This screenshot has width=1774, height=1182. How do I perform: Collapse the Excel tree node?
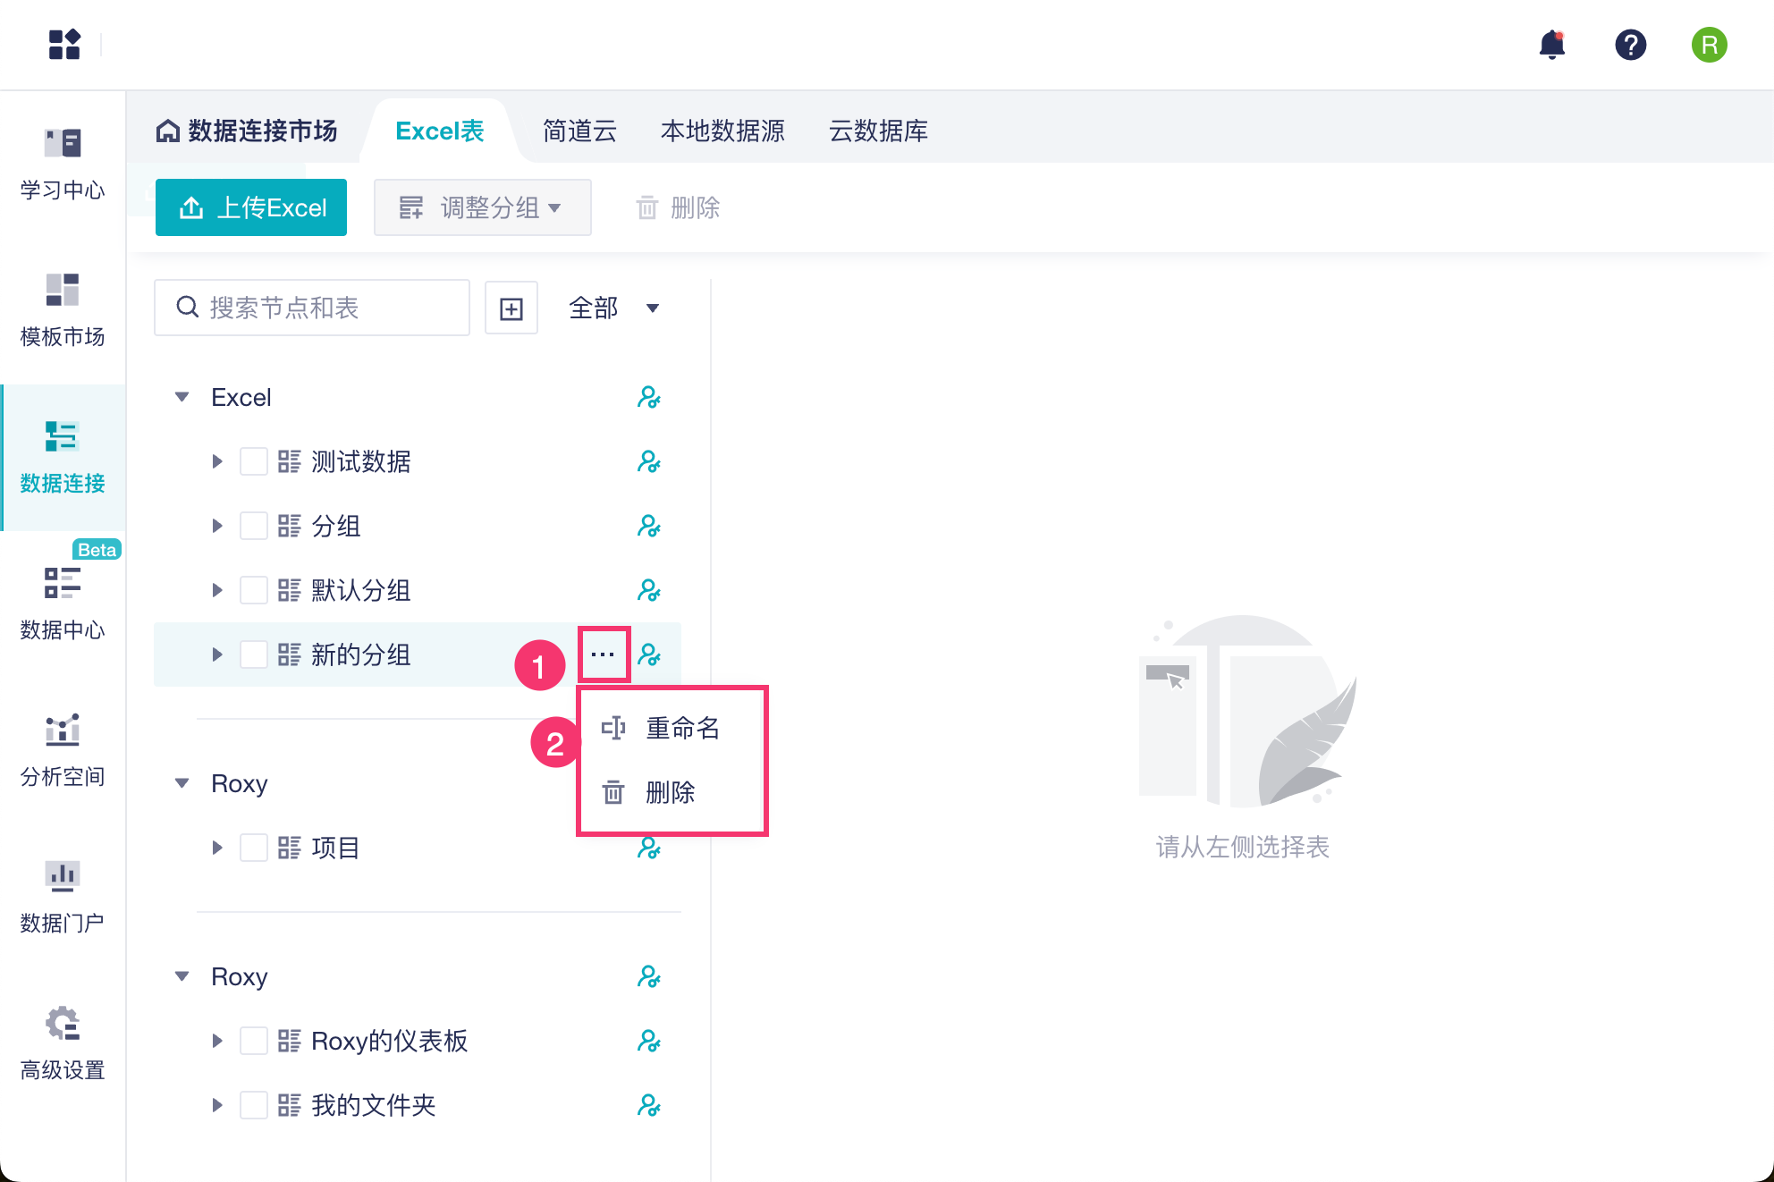pos(182,397)
